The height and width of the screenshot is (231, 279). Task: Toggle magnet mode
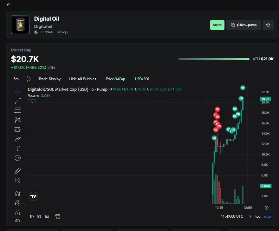[x=18, y=194]
